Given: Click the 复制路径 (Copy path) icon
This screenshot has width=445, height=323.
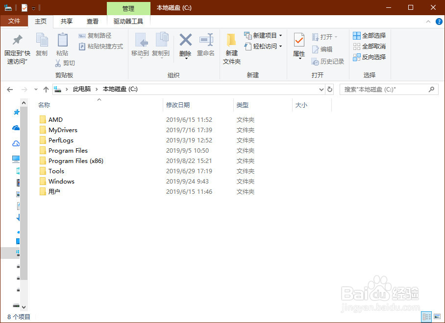Looking at the screenshot, I should [82, 37].
